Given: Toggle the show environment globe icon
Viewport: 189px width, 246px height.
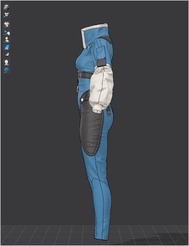Looking at the screenshot, I should click(7, 70).
